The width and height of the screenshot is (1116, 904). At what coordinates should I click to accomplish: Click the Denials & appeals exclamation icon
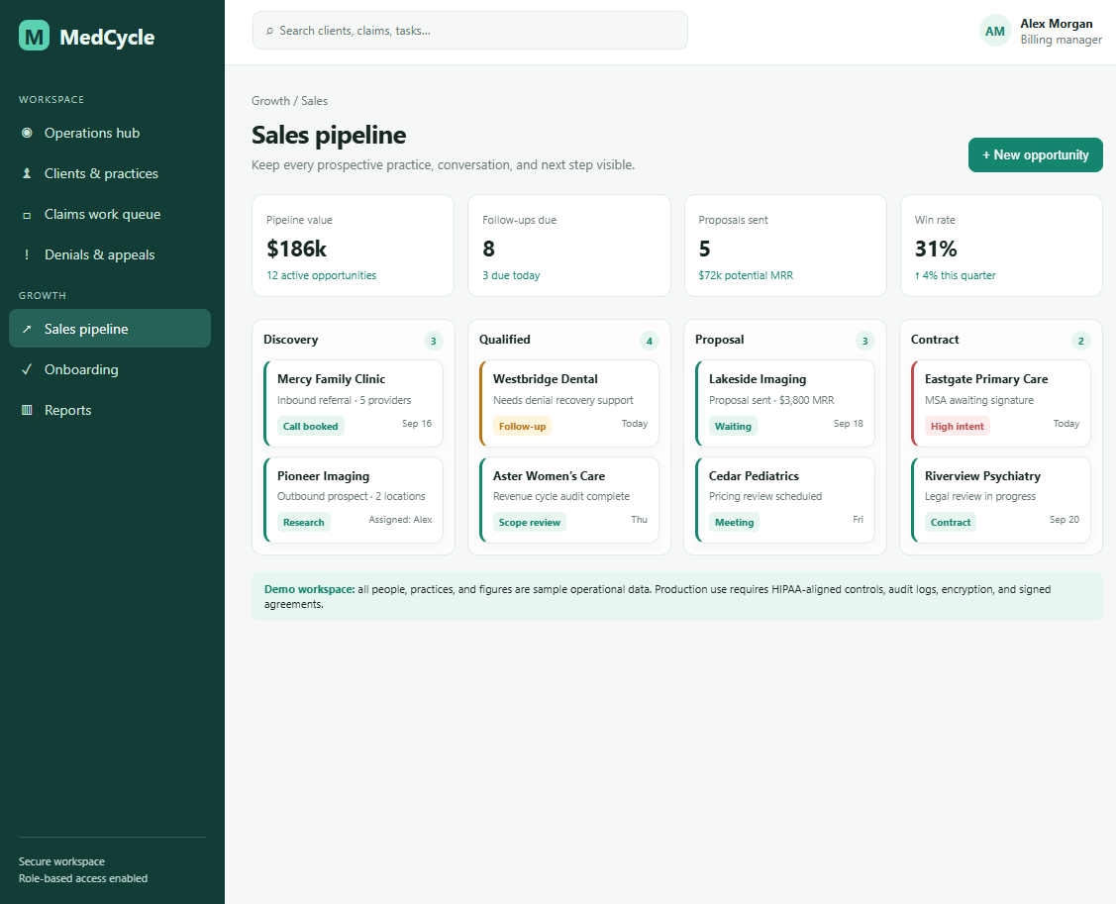click(27, 254)
